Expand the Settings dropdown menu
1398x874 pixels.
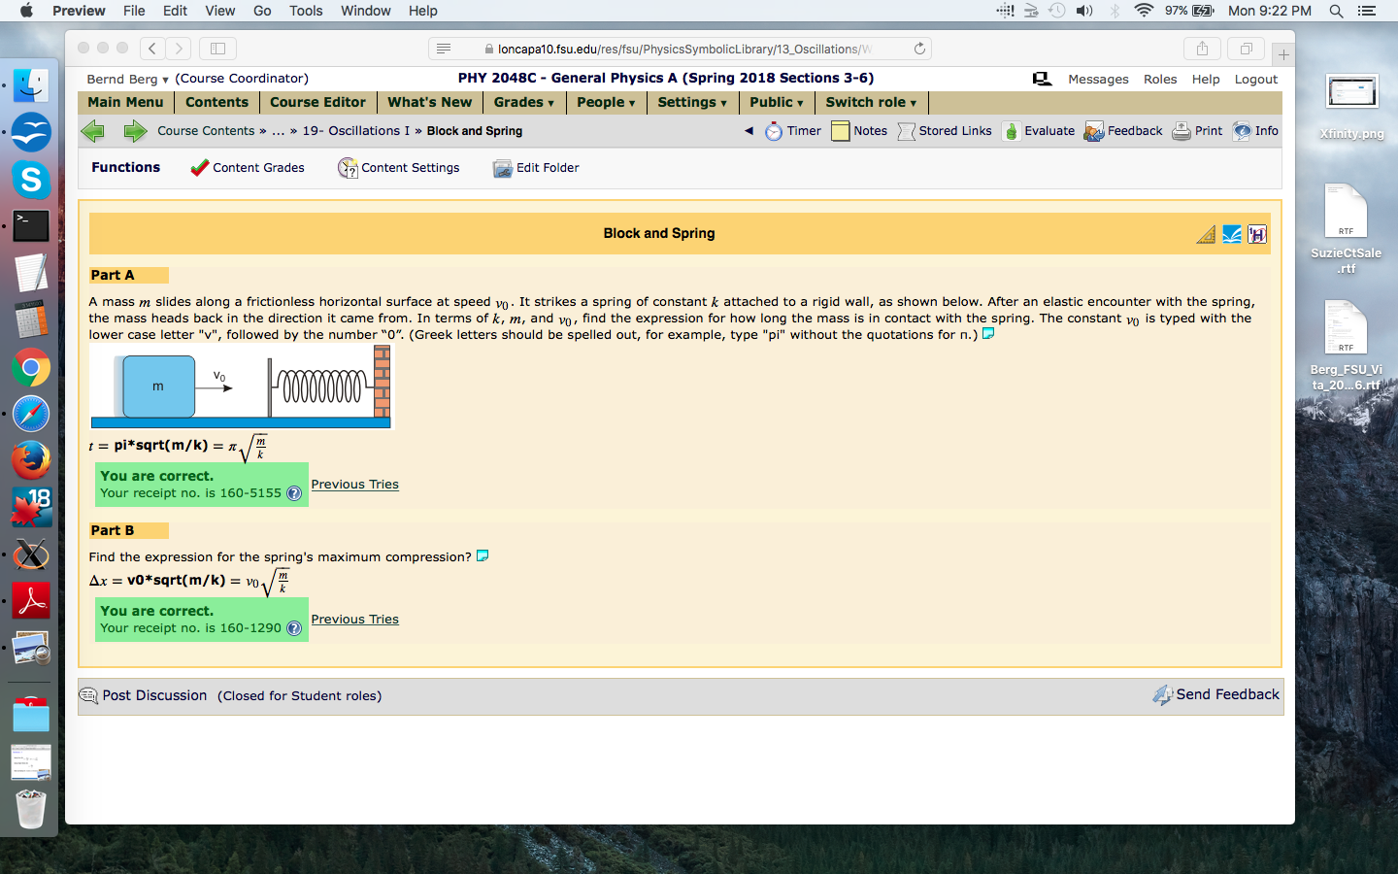point(692,102)
